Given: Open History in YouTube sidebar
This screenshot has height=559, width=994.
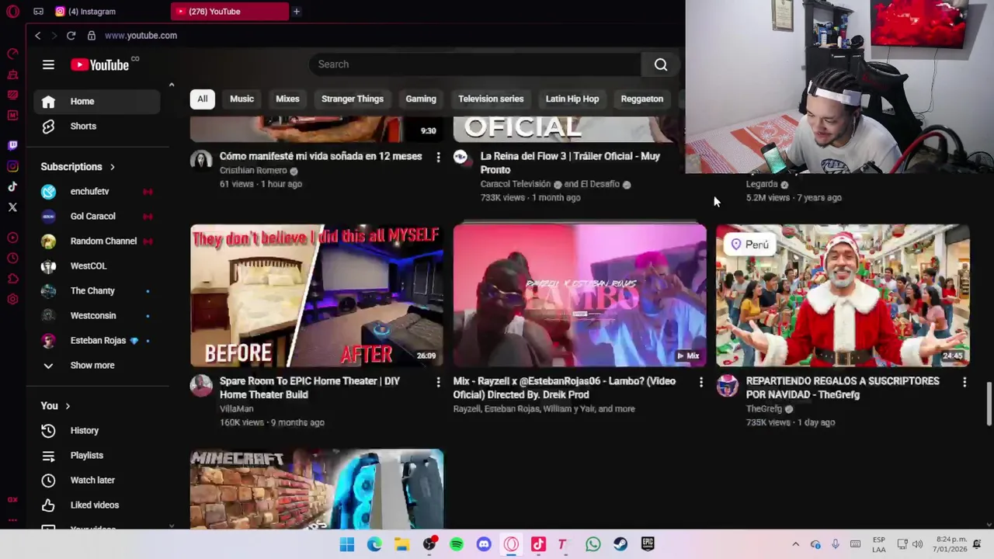Looking at the screenshot, I should [x=96, y=430].
